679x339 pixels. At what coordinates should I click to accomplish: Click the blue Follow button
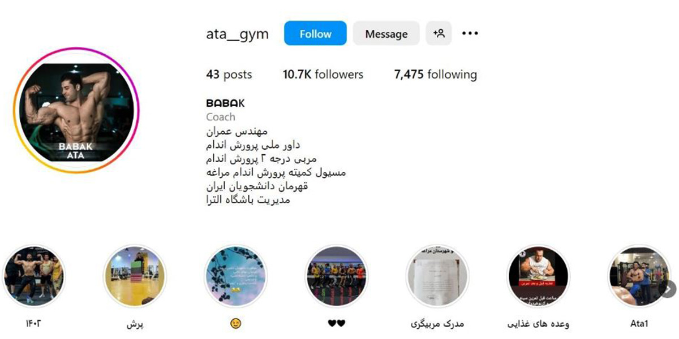point(315,33)
